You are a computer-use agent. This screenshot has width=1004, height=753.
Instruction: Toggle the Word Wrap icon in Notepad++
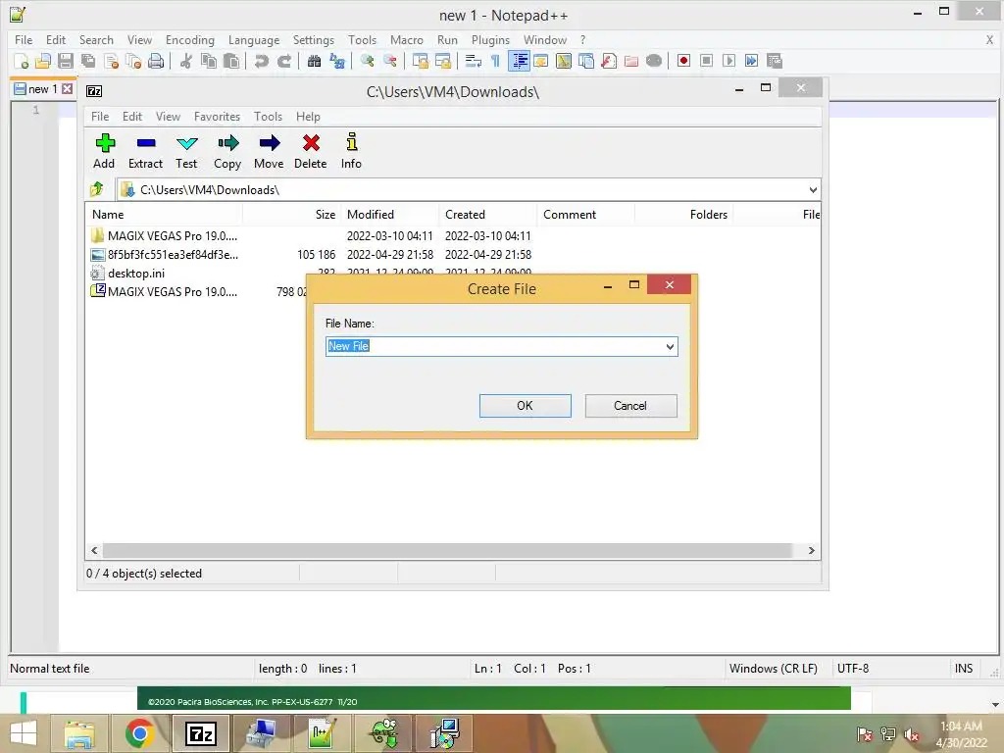point(473,61)
